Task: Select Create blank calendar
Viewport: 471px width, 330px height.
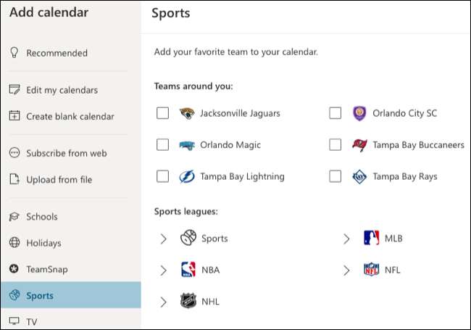Action: point(70,116)
